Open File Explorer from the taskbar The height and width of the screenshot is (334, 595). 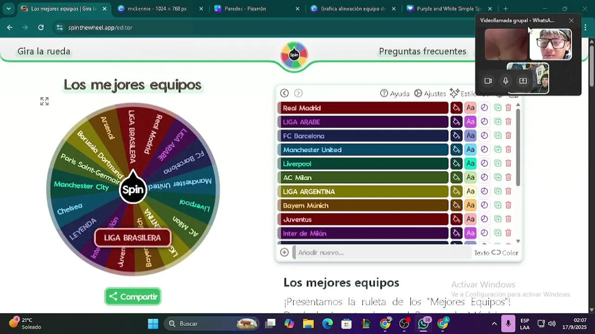[x=308, y=323]
